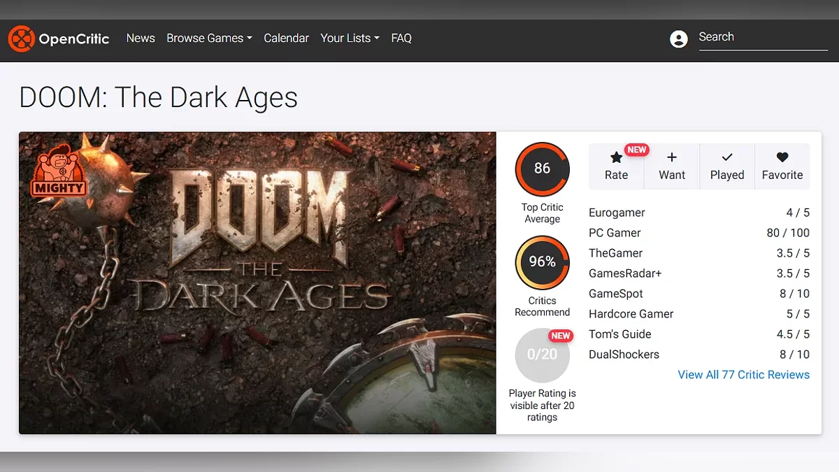Open View All 77 Critic Reviews link
Viewport: 839px width, 472px height.
click(x=743, y=375)
